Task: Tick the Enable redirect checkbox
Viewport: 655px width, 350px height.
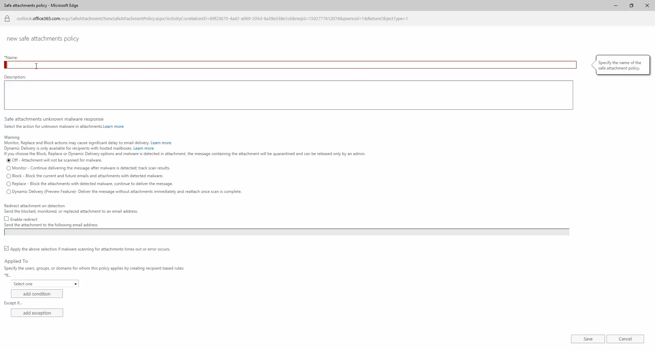Action: pyautogui.click(x=6, y=219)
